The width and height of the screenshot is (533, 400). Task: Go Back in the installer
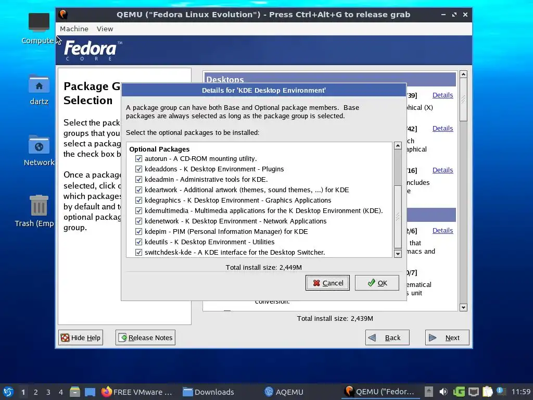click(x=387, y=337)
